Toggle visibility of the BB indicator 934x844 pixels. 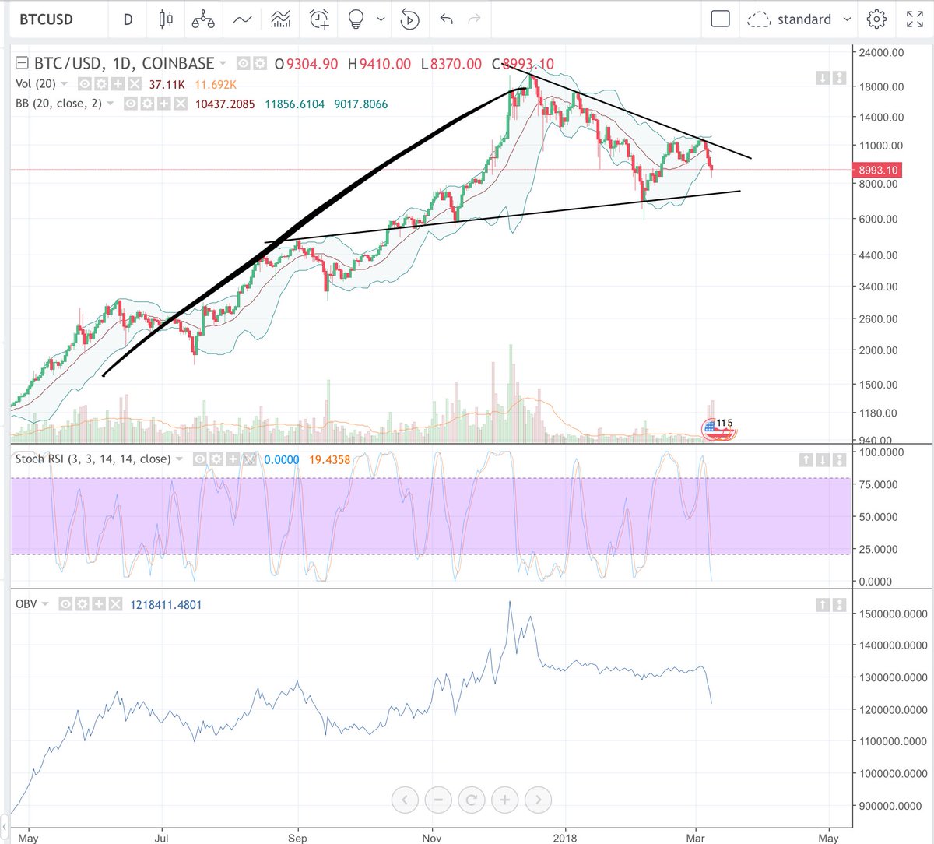(130, 104)
